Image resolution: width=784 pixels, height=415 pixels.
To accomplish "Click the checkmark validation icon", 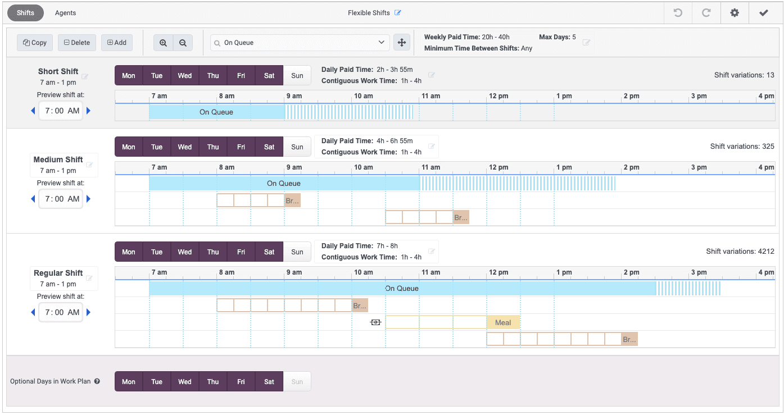I will tap(762, 12).
